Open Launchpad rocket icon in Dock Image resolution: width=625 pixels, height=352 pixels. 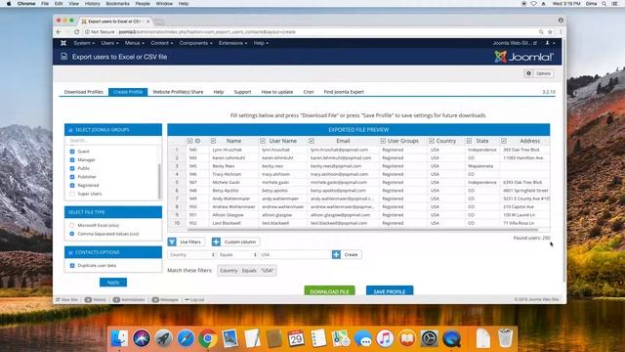tap(163, 338)
